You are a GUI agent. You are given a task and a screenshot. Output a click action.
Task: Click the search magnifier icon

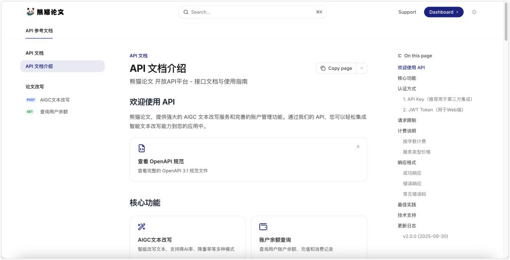point(186,12)
